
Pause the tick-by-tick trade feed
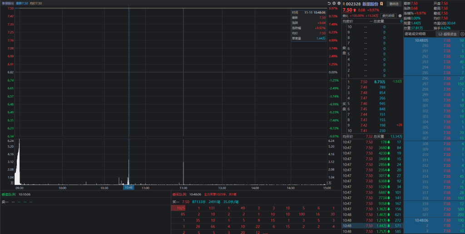[462, 34]
